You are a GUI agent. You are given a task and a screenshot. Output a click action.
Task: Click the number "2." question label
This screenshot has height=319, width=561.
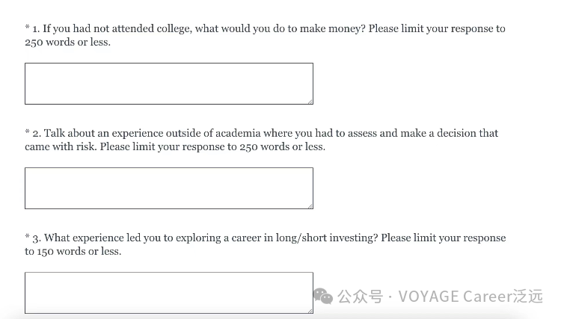click(36, 134)
